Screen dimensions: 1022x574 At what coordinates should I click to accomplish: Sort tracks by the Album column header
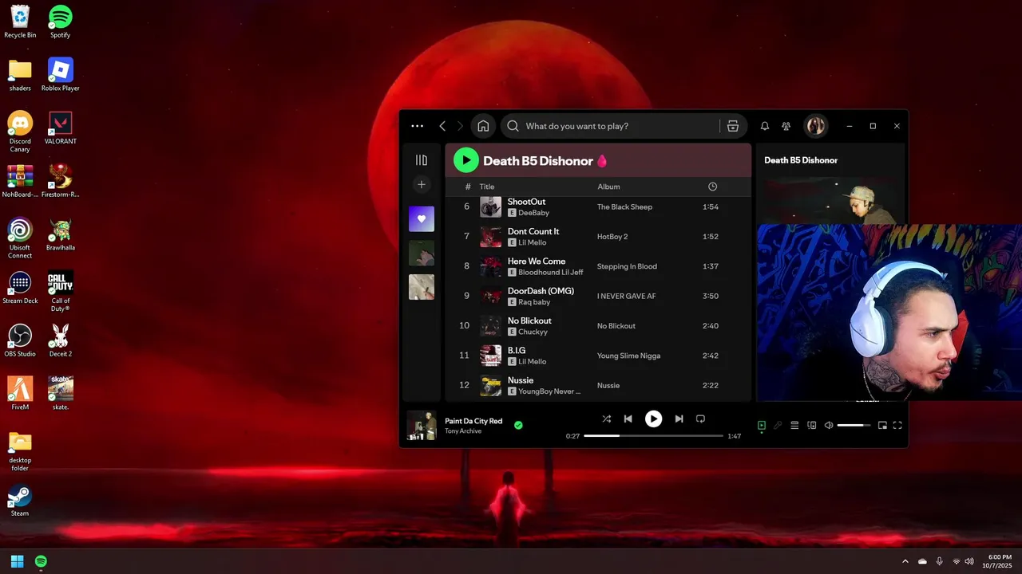pos(608,187)
